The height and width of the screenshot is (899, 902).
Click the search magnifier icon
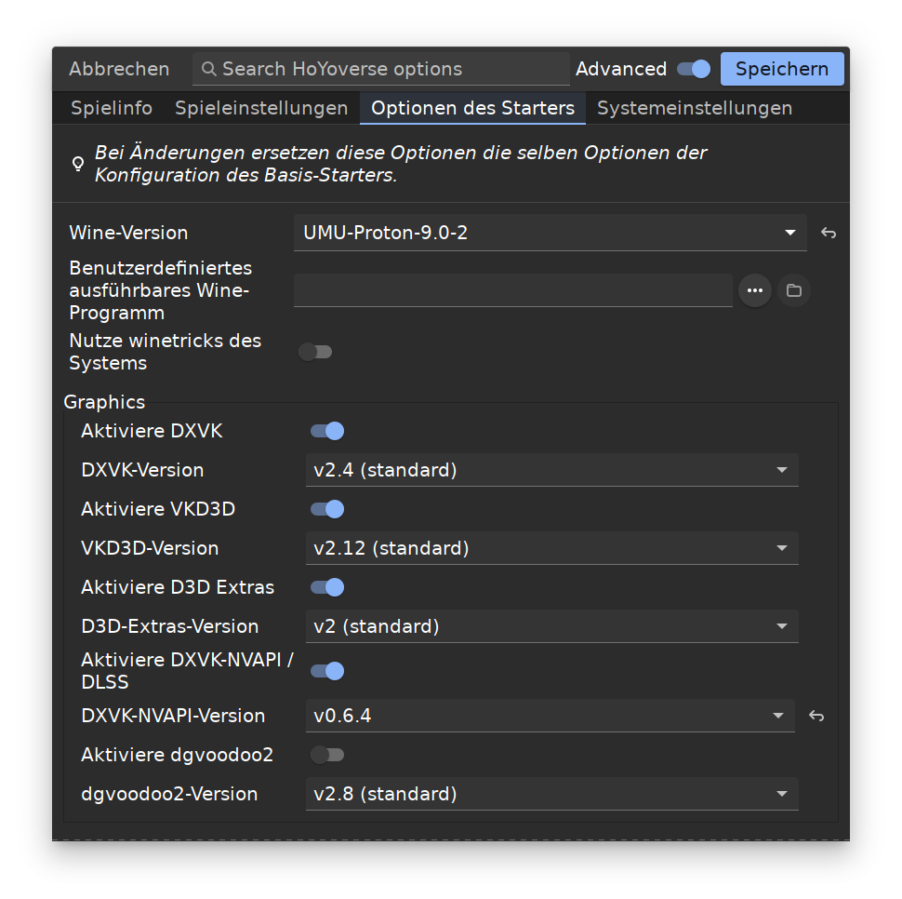tap(208, 69)
